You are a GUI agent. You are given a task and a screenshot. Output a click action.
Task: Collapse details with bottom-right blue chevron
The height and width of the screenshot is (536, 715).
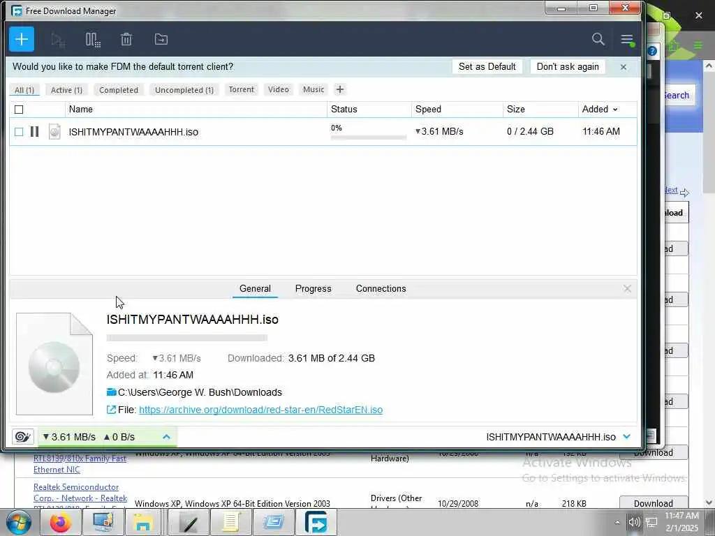pos(626,437)
